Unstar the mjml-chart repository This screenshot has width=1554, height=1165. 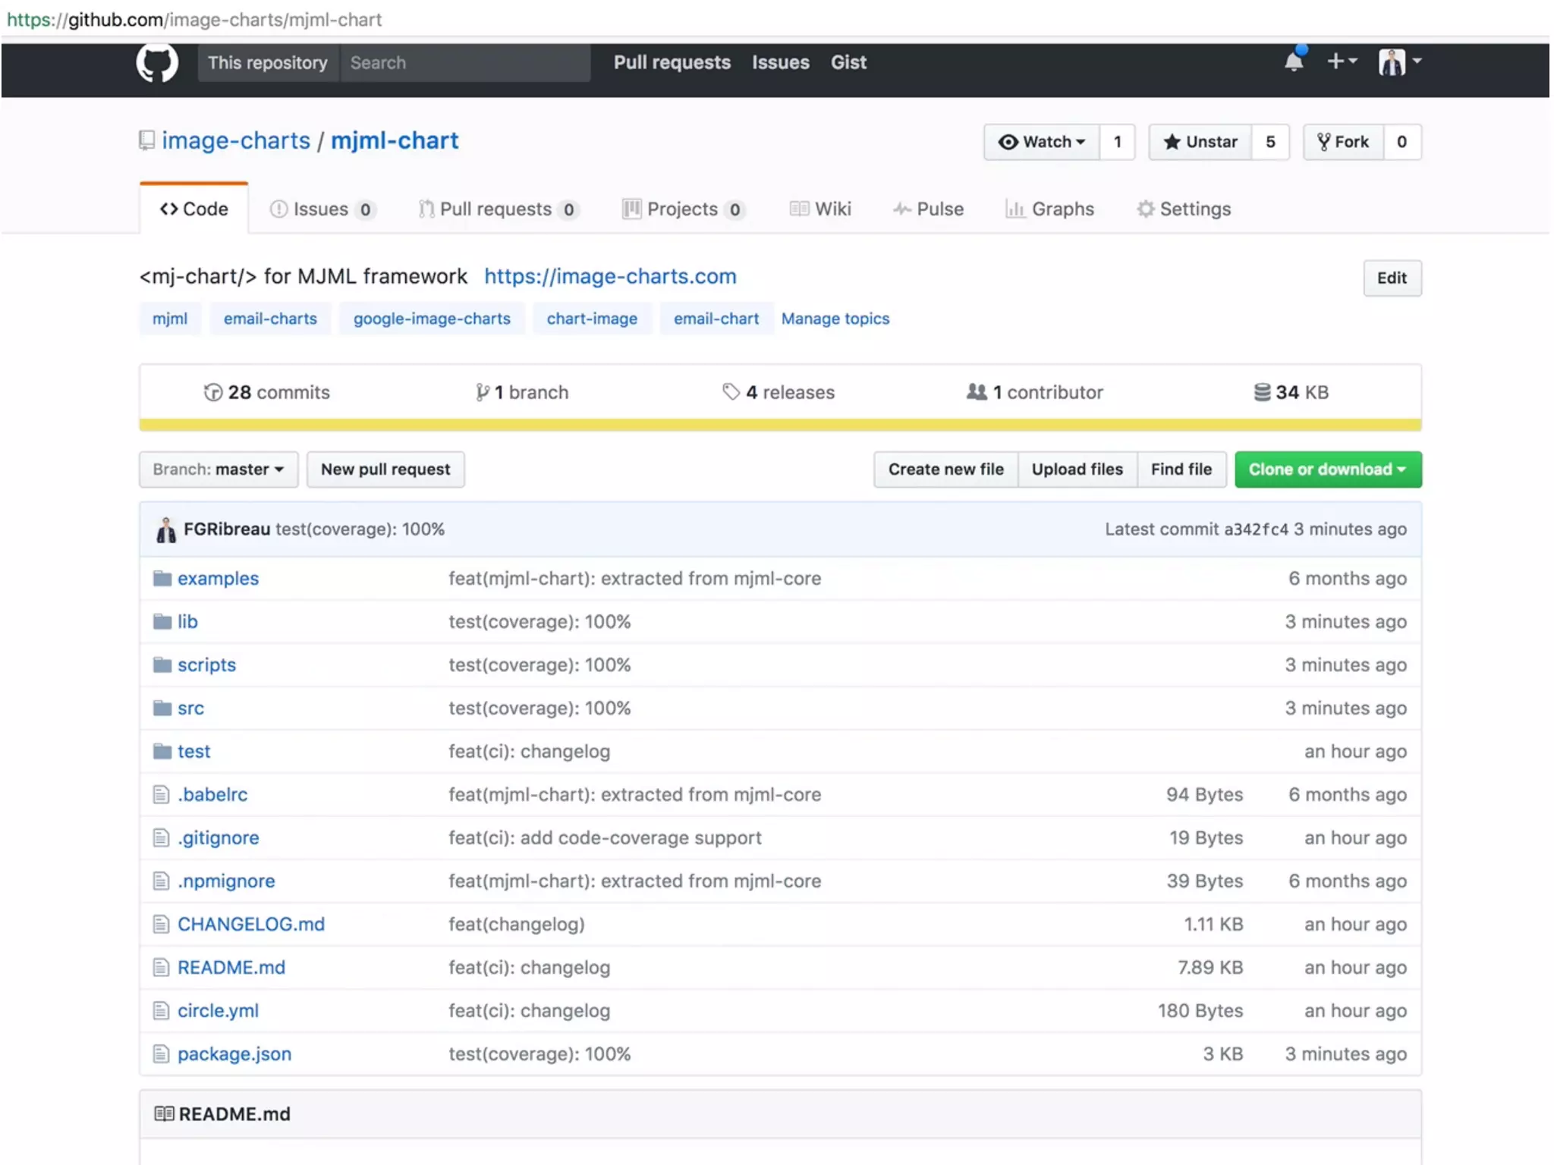[1200, 142]
